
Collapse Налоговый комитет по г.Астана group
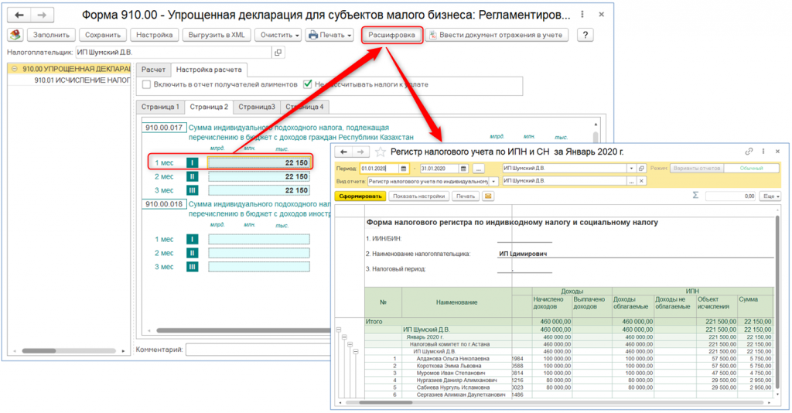pyautogui.click(x=350, y=344)
